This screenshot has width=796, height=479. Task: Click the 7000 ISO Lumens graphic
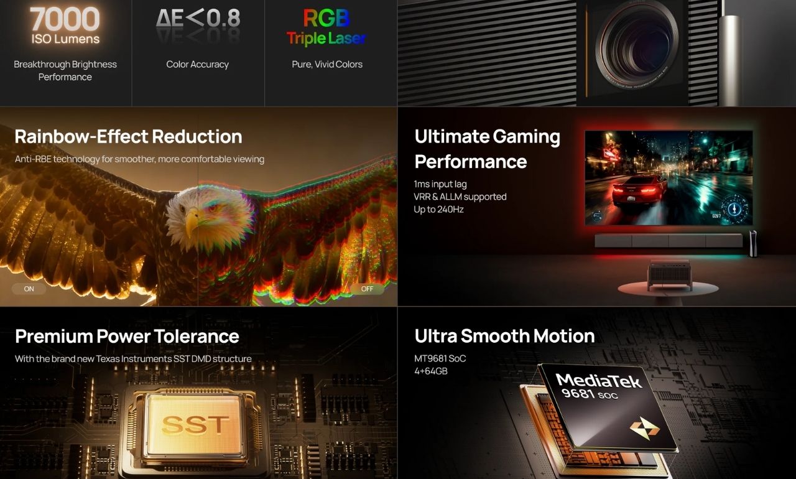pyautogui.click(x=65, y=26)
